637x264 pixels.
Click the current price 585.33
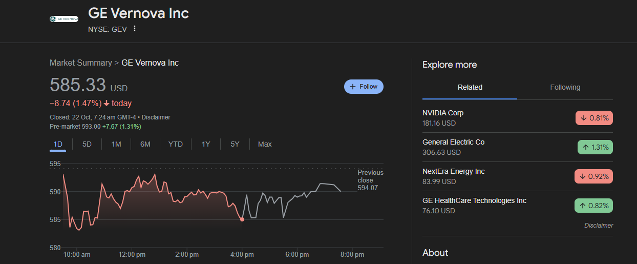click(78, 85)
